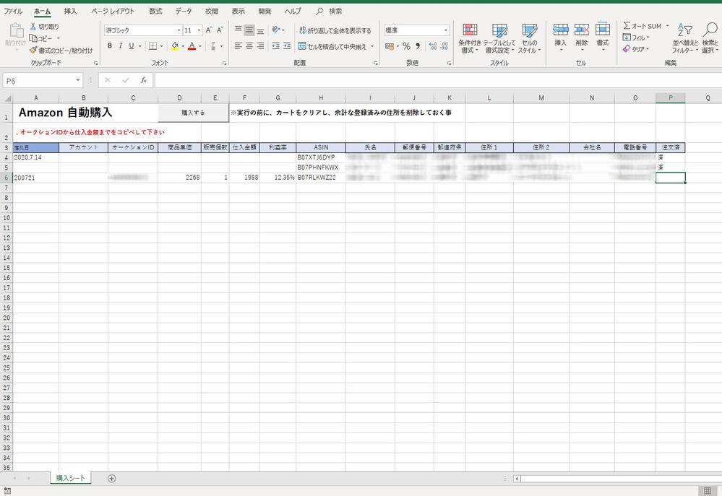Image resolution: width=722 pixels, height=496 pixels.
Task: Apply percent style format
Action: tap(406, 46)
